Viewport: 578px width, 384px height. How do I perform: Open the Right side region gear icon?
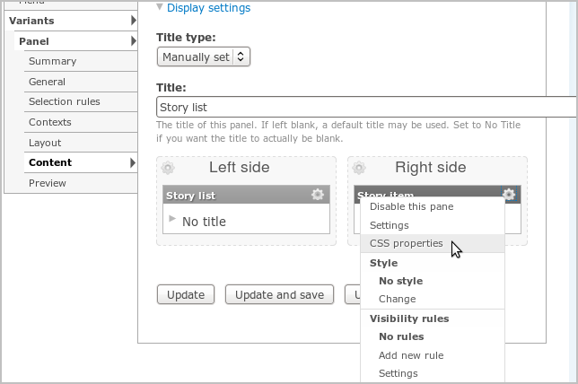click(x=359, y=168)
